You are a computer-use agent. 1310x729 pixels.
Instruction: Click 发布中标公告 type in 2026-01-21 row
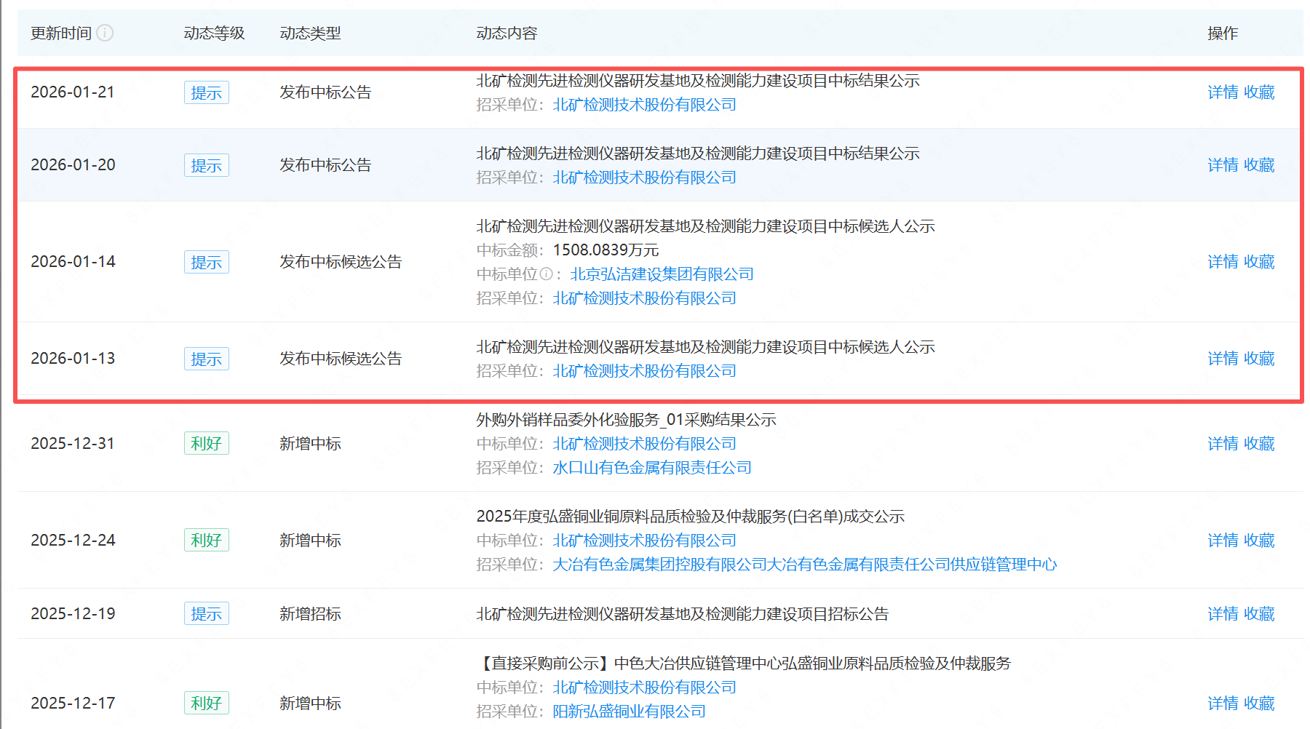point(325,92)
